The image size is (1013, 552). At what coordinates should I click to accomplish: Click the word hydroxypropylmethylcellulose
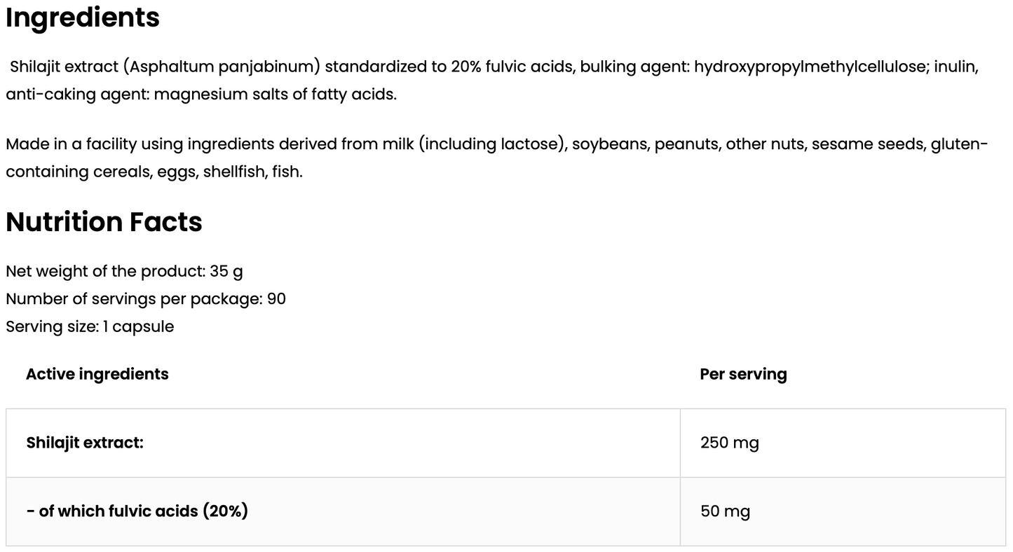click(x=810, y=67)
